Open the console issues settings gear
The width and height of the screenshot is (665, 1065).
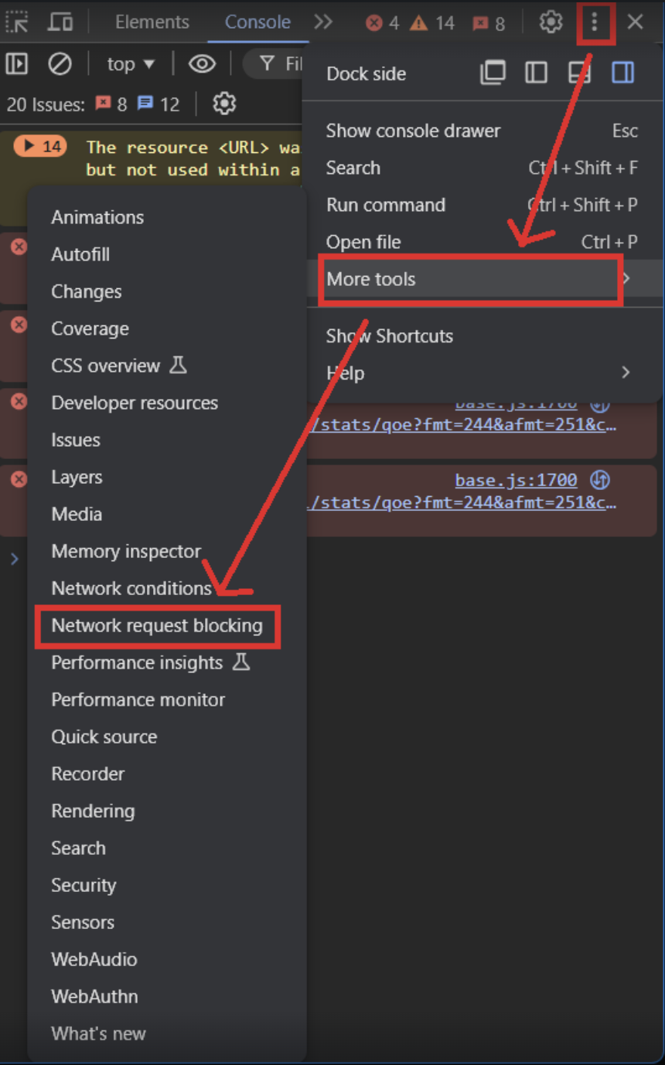(x=224, y=103)
